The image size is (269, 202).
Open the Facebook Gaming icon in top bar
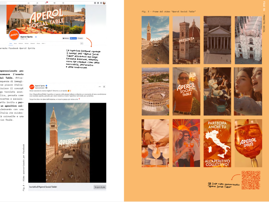tap(63, 3)
